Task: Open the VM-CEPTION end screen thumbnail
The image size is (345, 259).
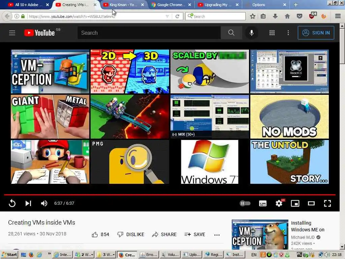Action: 50,71
